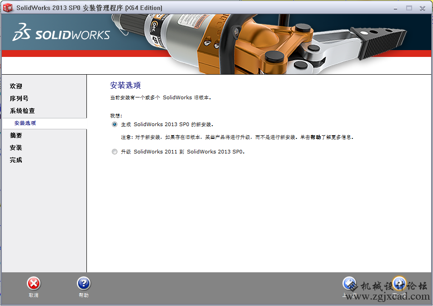The width and height of the screenshot is (433, 306).
Task: Click the 安装选项 page heading
Action: [126, 85]
